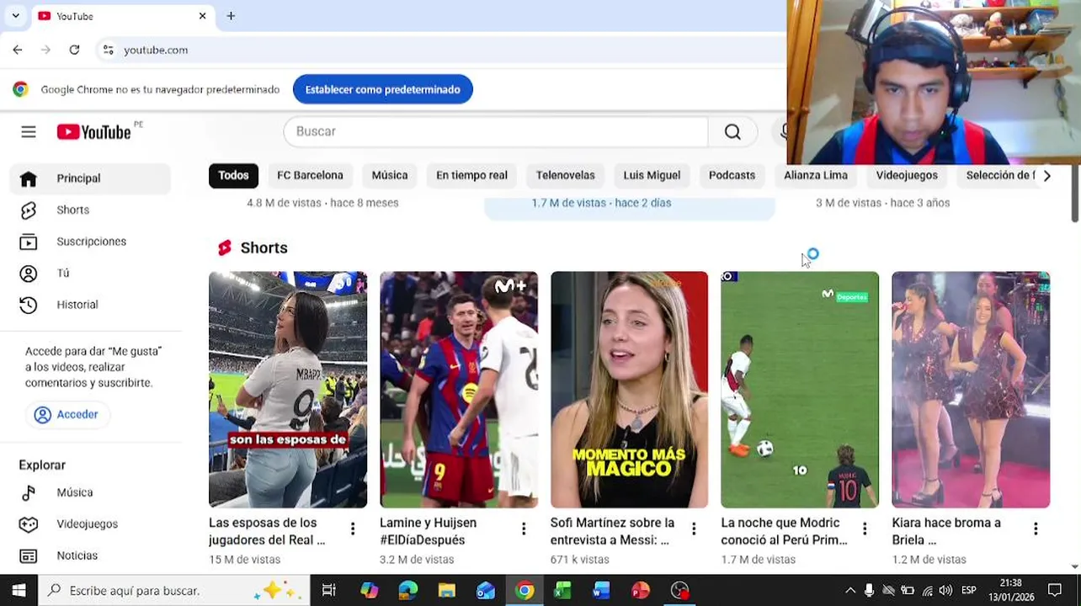Open Excel from the taskbar

click(562, 591)
